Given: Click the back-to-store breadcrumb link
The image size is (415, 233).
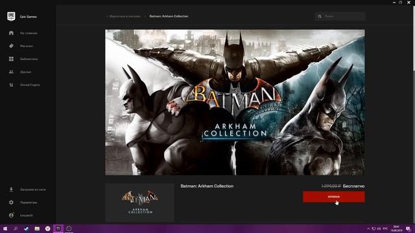Looking at the screenshot, I should click(x=124, y=16).
